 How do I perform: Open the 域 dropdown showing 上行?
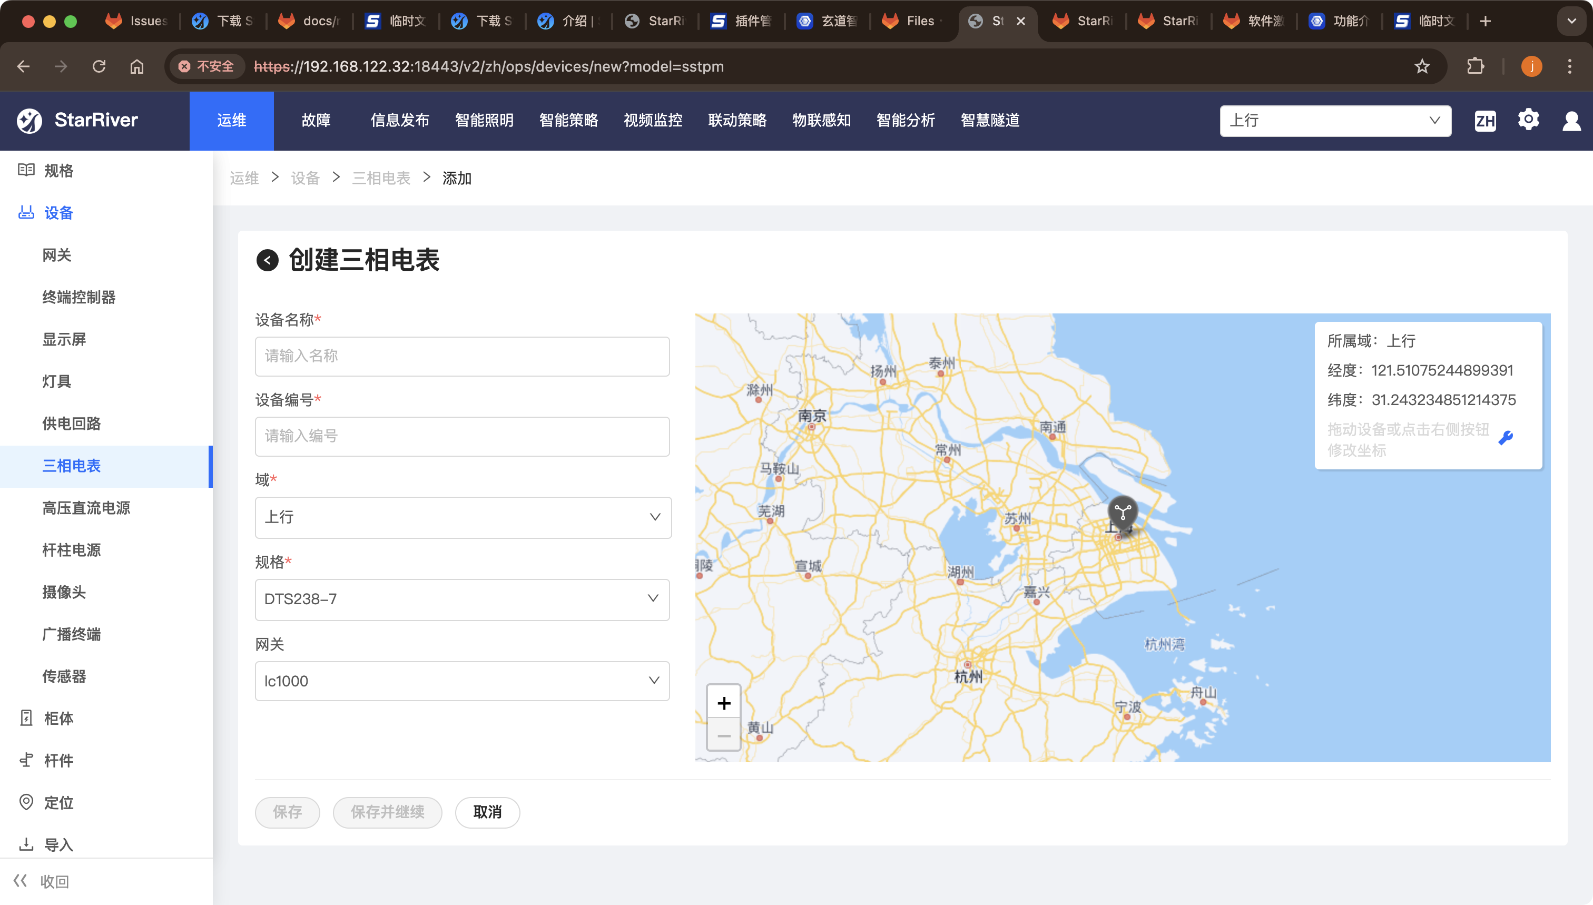[x=463, y=517]
